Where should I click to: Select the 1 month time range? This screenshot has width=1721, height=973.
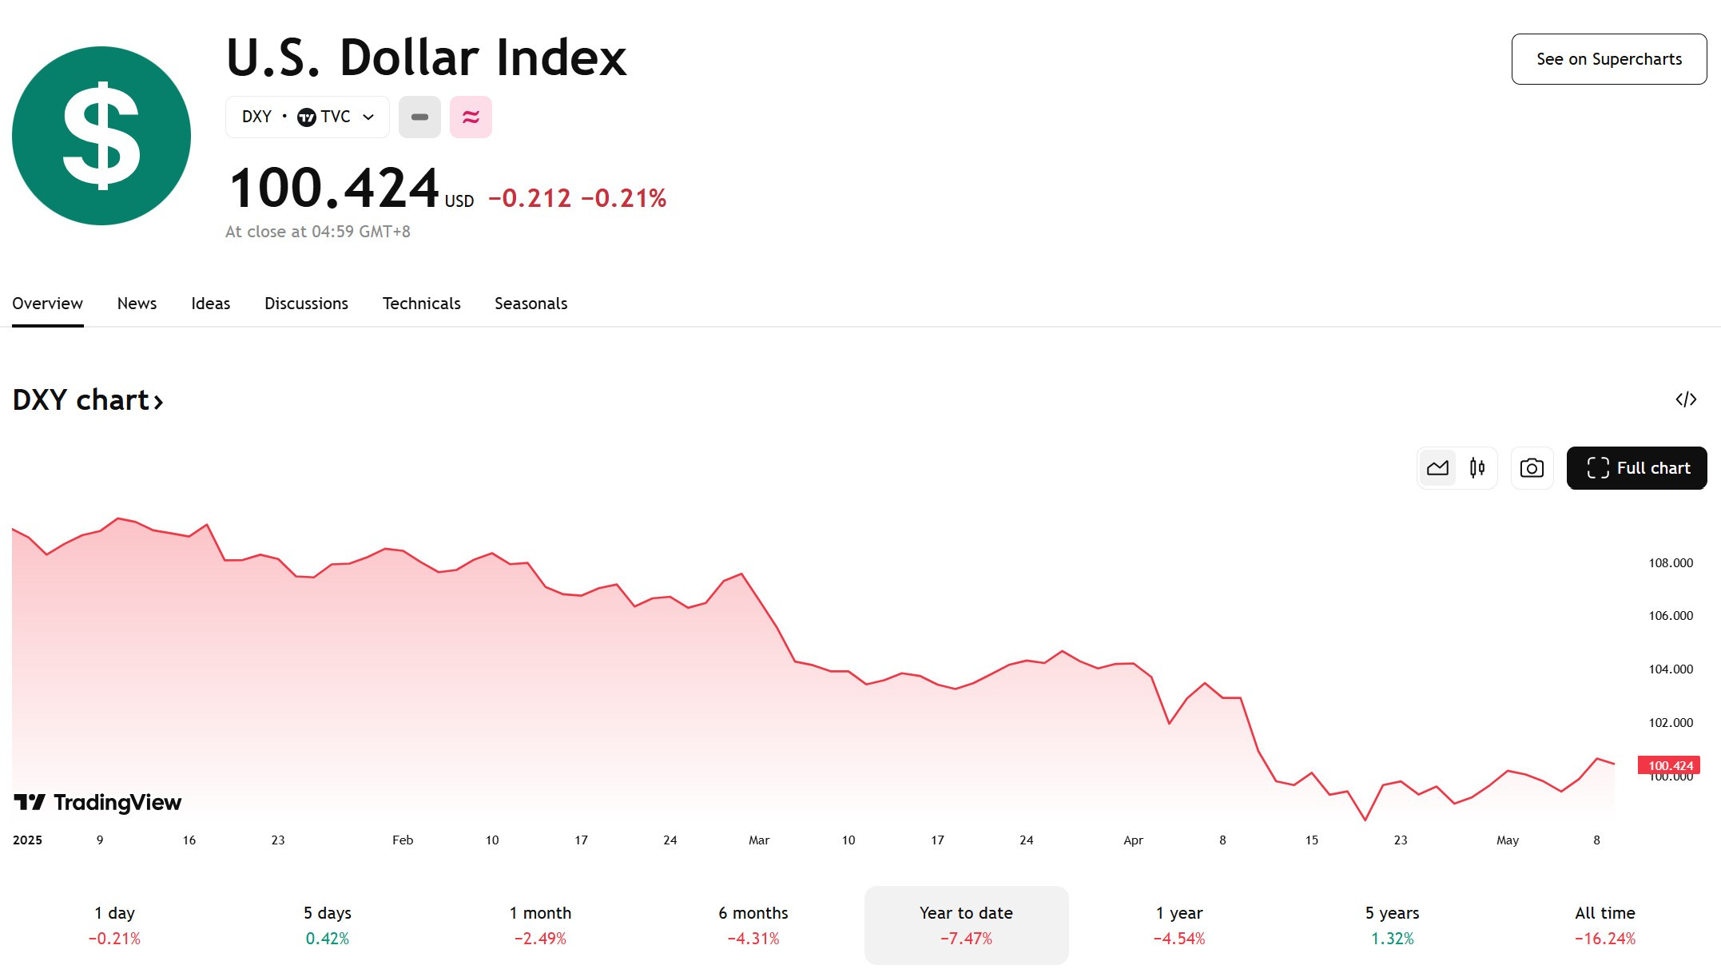click(x=540, y=925)
